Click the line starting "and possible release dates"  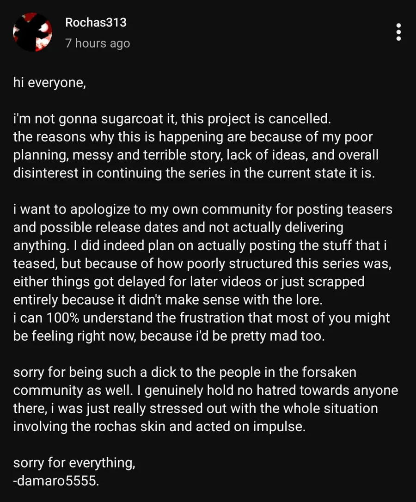[x=178, y=227]
